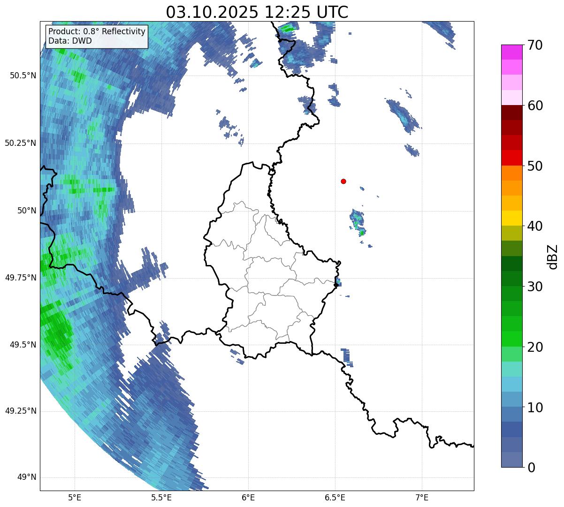
Task: Click the latitude label 49.75°N
Action: click(x=21, y=278)
